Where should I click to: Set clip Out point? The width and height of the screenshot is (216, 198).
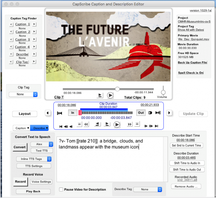point(141,113)
